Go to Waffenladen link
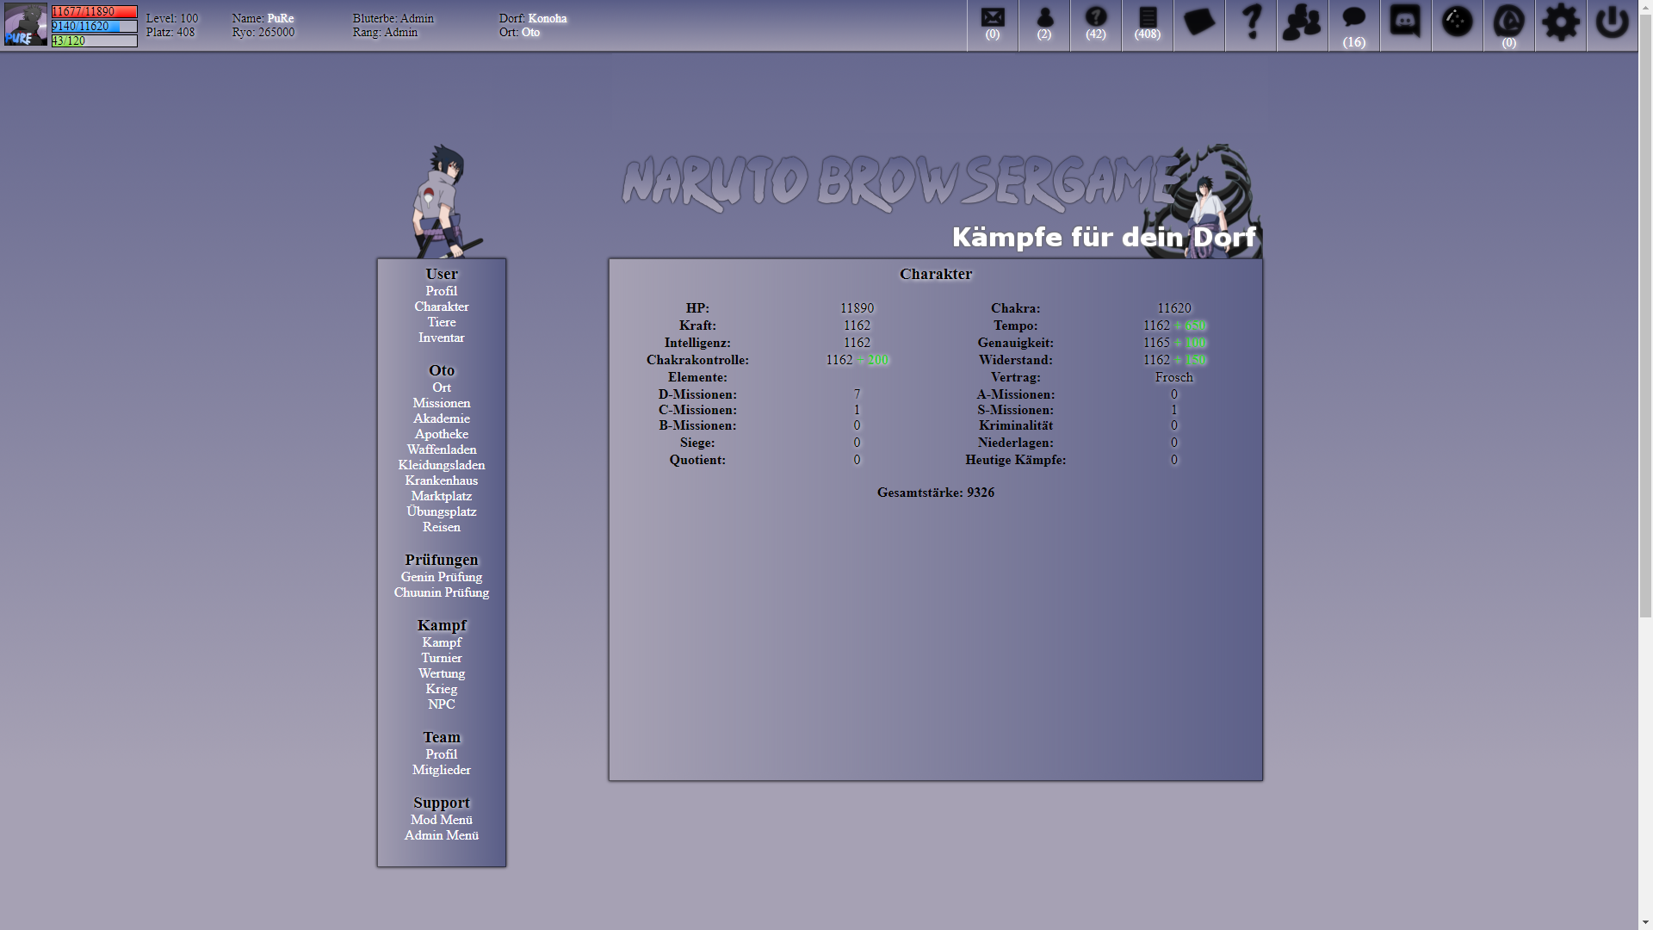 [441, 449]
